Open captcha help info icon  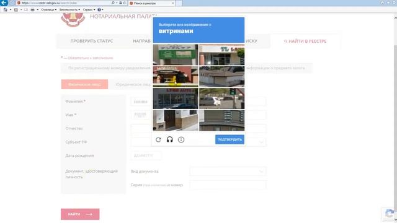click(181, 139)
